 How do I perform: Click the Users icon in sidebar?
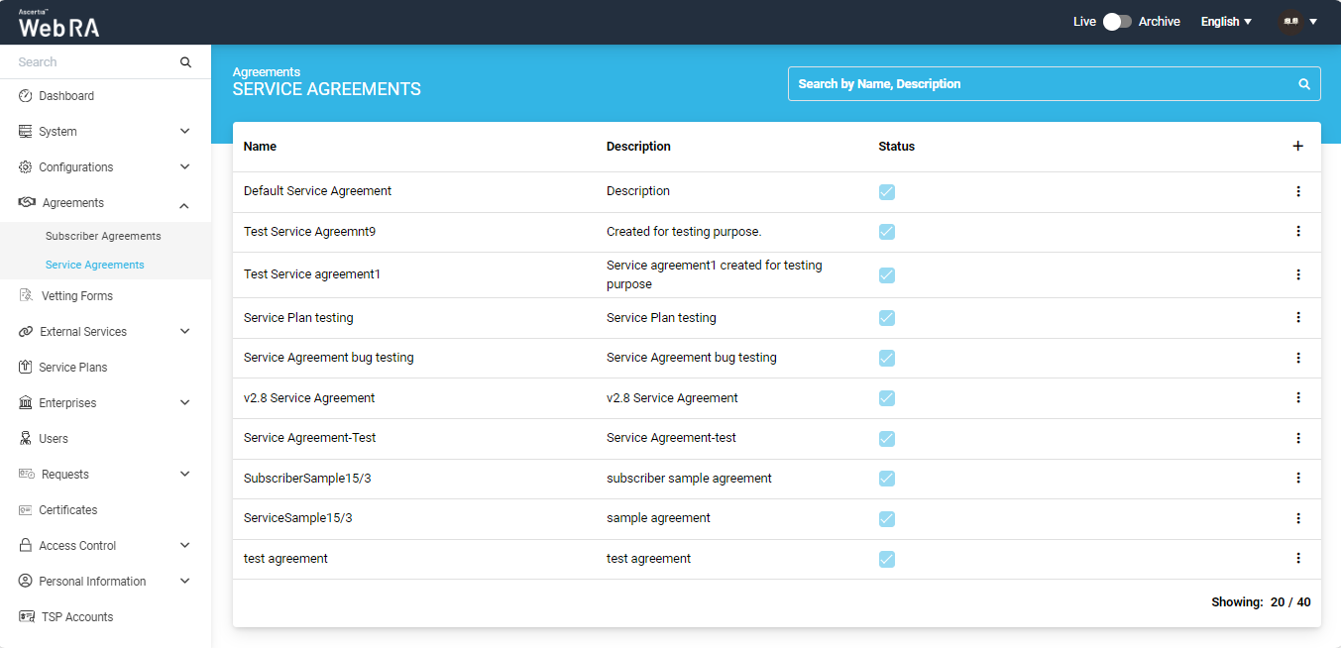26,439
